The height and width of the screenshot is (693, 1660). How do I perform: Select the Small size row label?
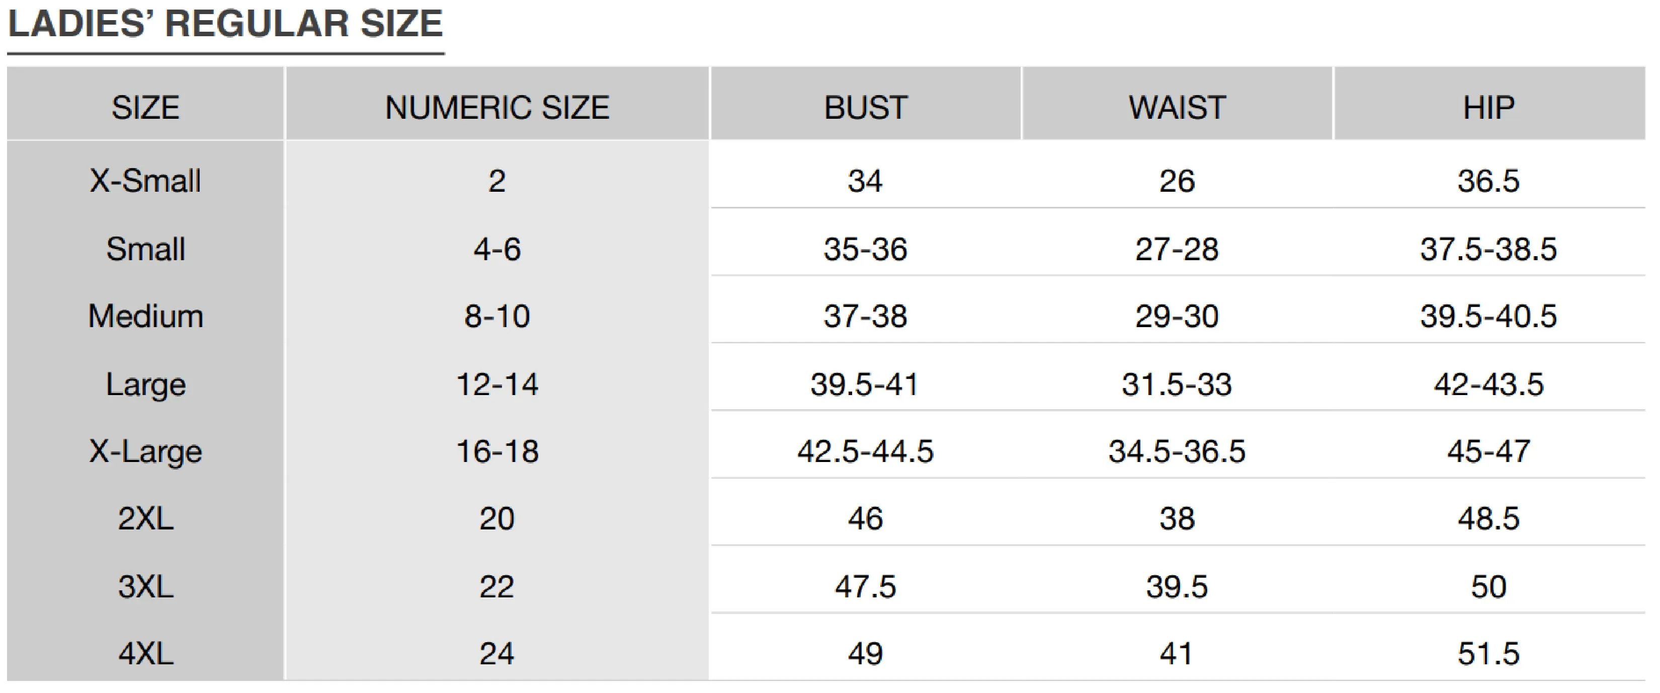click(x=146, y=248)
